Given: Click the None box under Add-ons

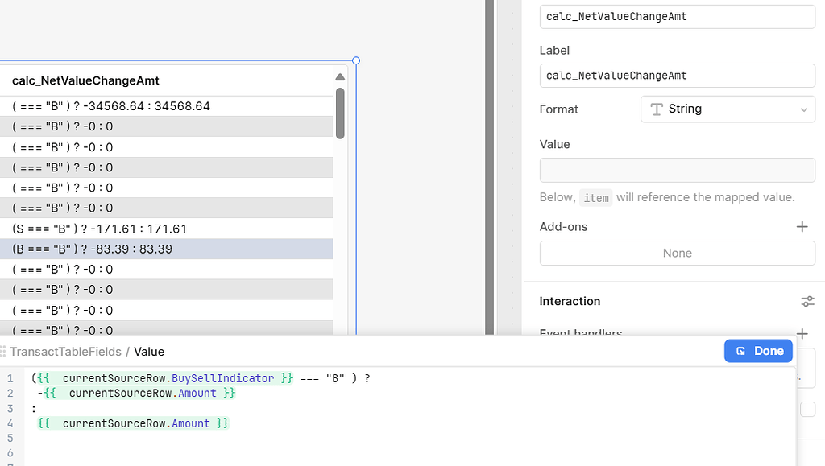Looking at the screenshot, I should 677,253.
